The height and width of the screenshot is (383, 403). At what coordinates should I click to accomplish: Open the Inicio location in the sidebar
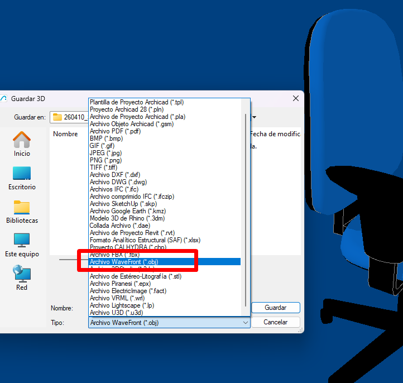(22, 144)
